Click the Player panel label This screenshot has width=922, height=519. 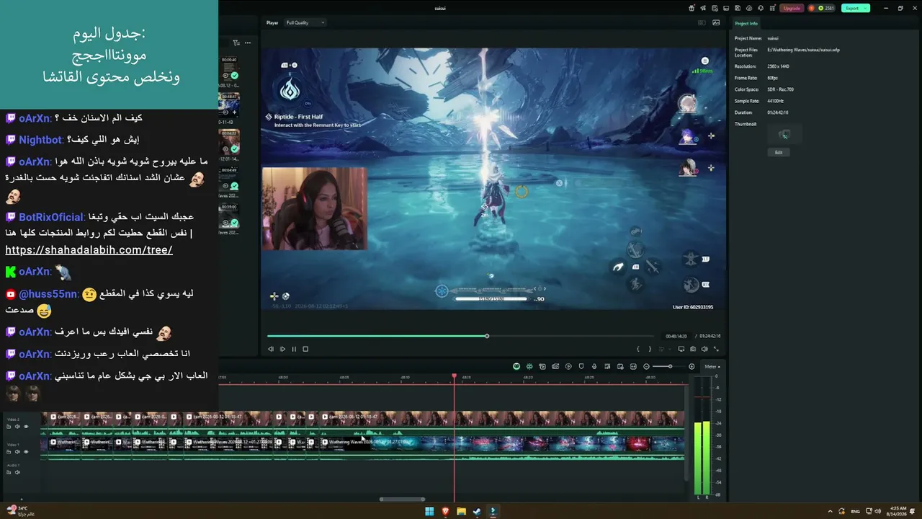pyautogui.click(x=272, y=22)
